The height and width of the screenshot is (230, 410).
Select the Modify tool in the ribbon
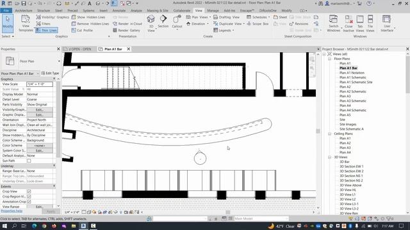click(8, 24)
